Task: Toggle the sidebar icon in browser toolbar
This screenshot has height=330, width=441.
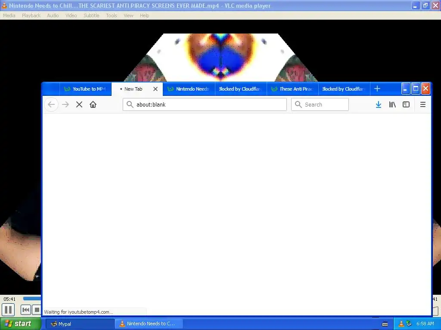Action: click(x=406, y=105)
